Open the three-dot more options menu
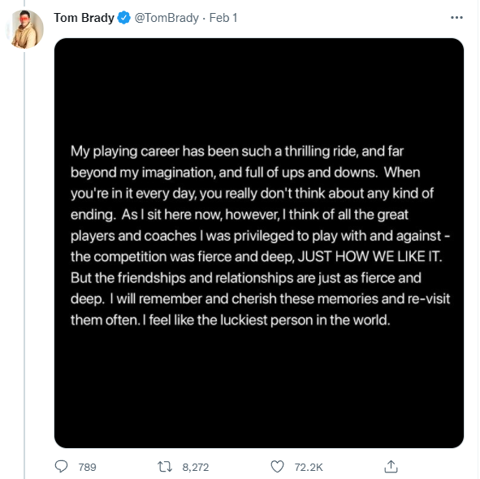Image resolution: width=480 pixels, height=479 pixels. coord(456,17)
